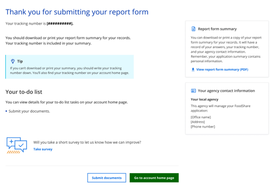This screenshot has height=186, width=276.
Task: Click the 'Your local agency' subheading
Action: [204, 99]
